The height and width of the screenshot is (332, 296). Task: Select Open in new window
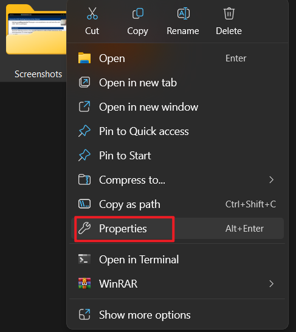pyautogui.click(x=177, y=107)
